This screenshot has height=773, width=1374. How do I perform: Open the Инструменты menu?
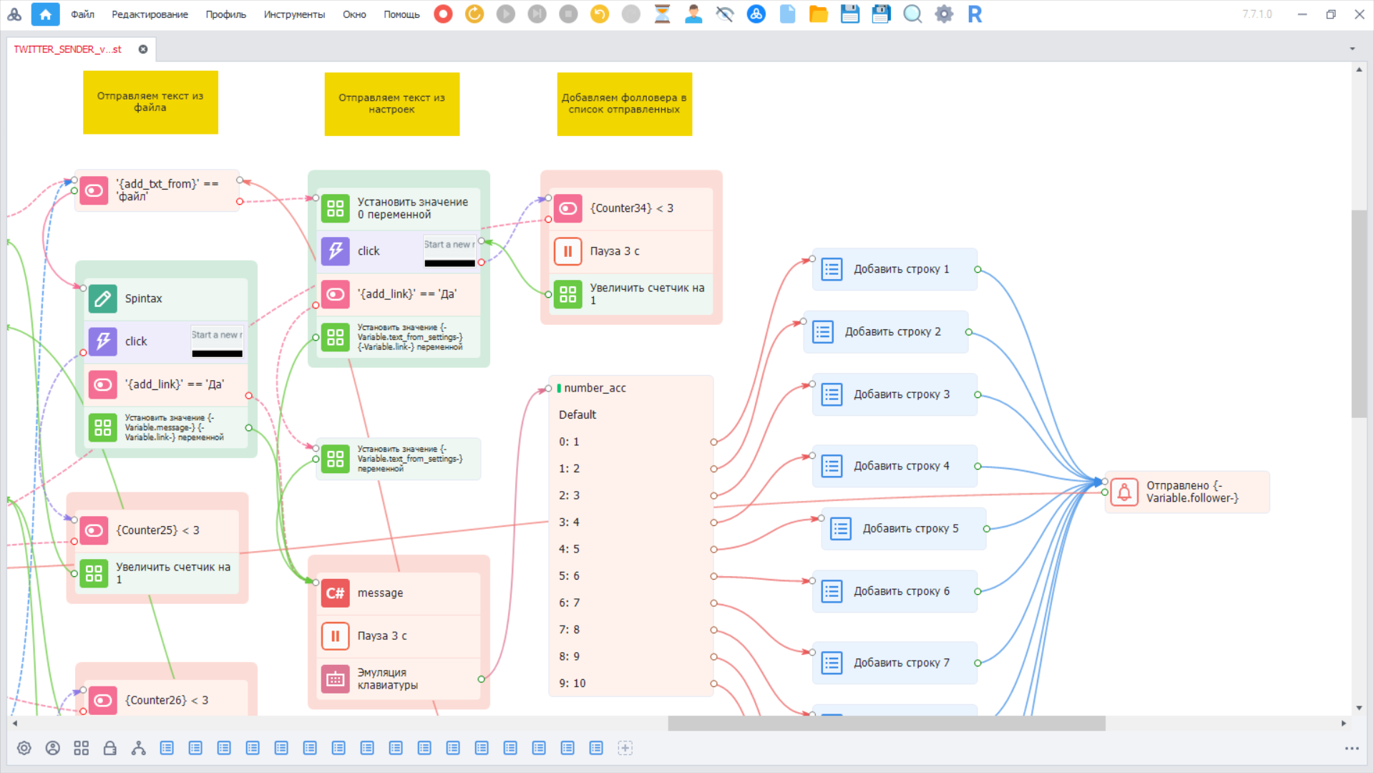pos(293,14)
